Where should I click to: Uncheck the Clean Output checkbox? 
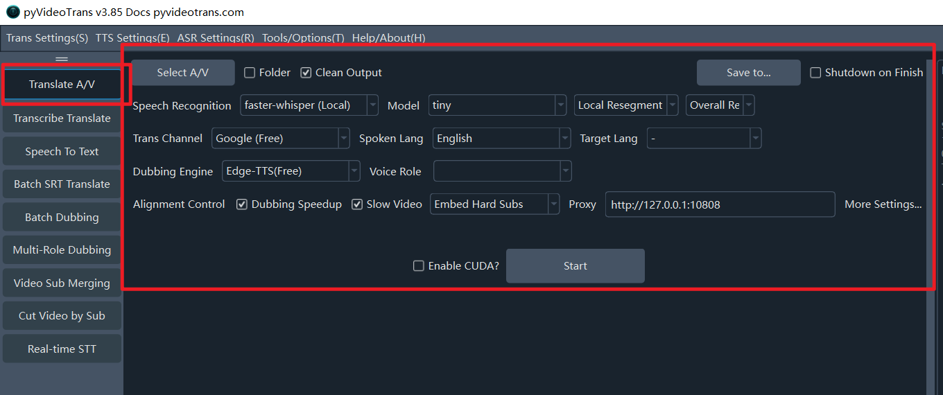tap(306, 73)
